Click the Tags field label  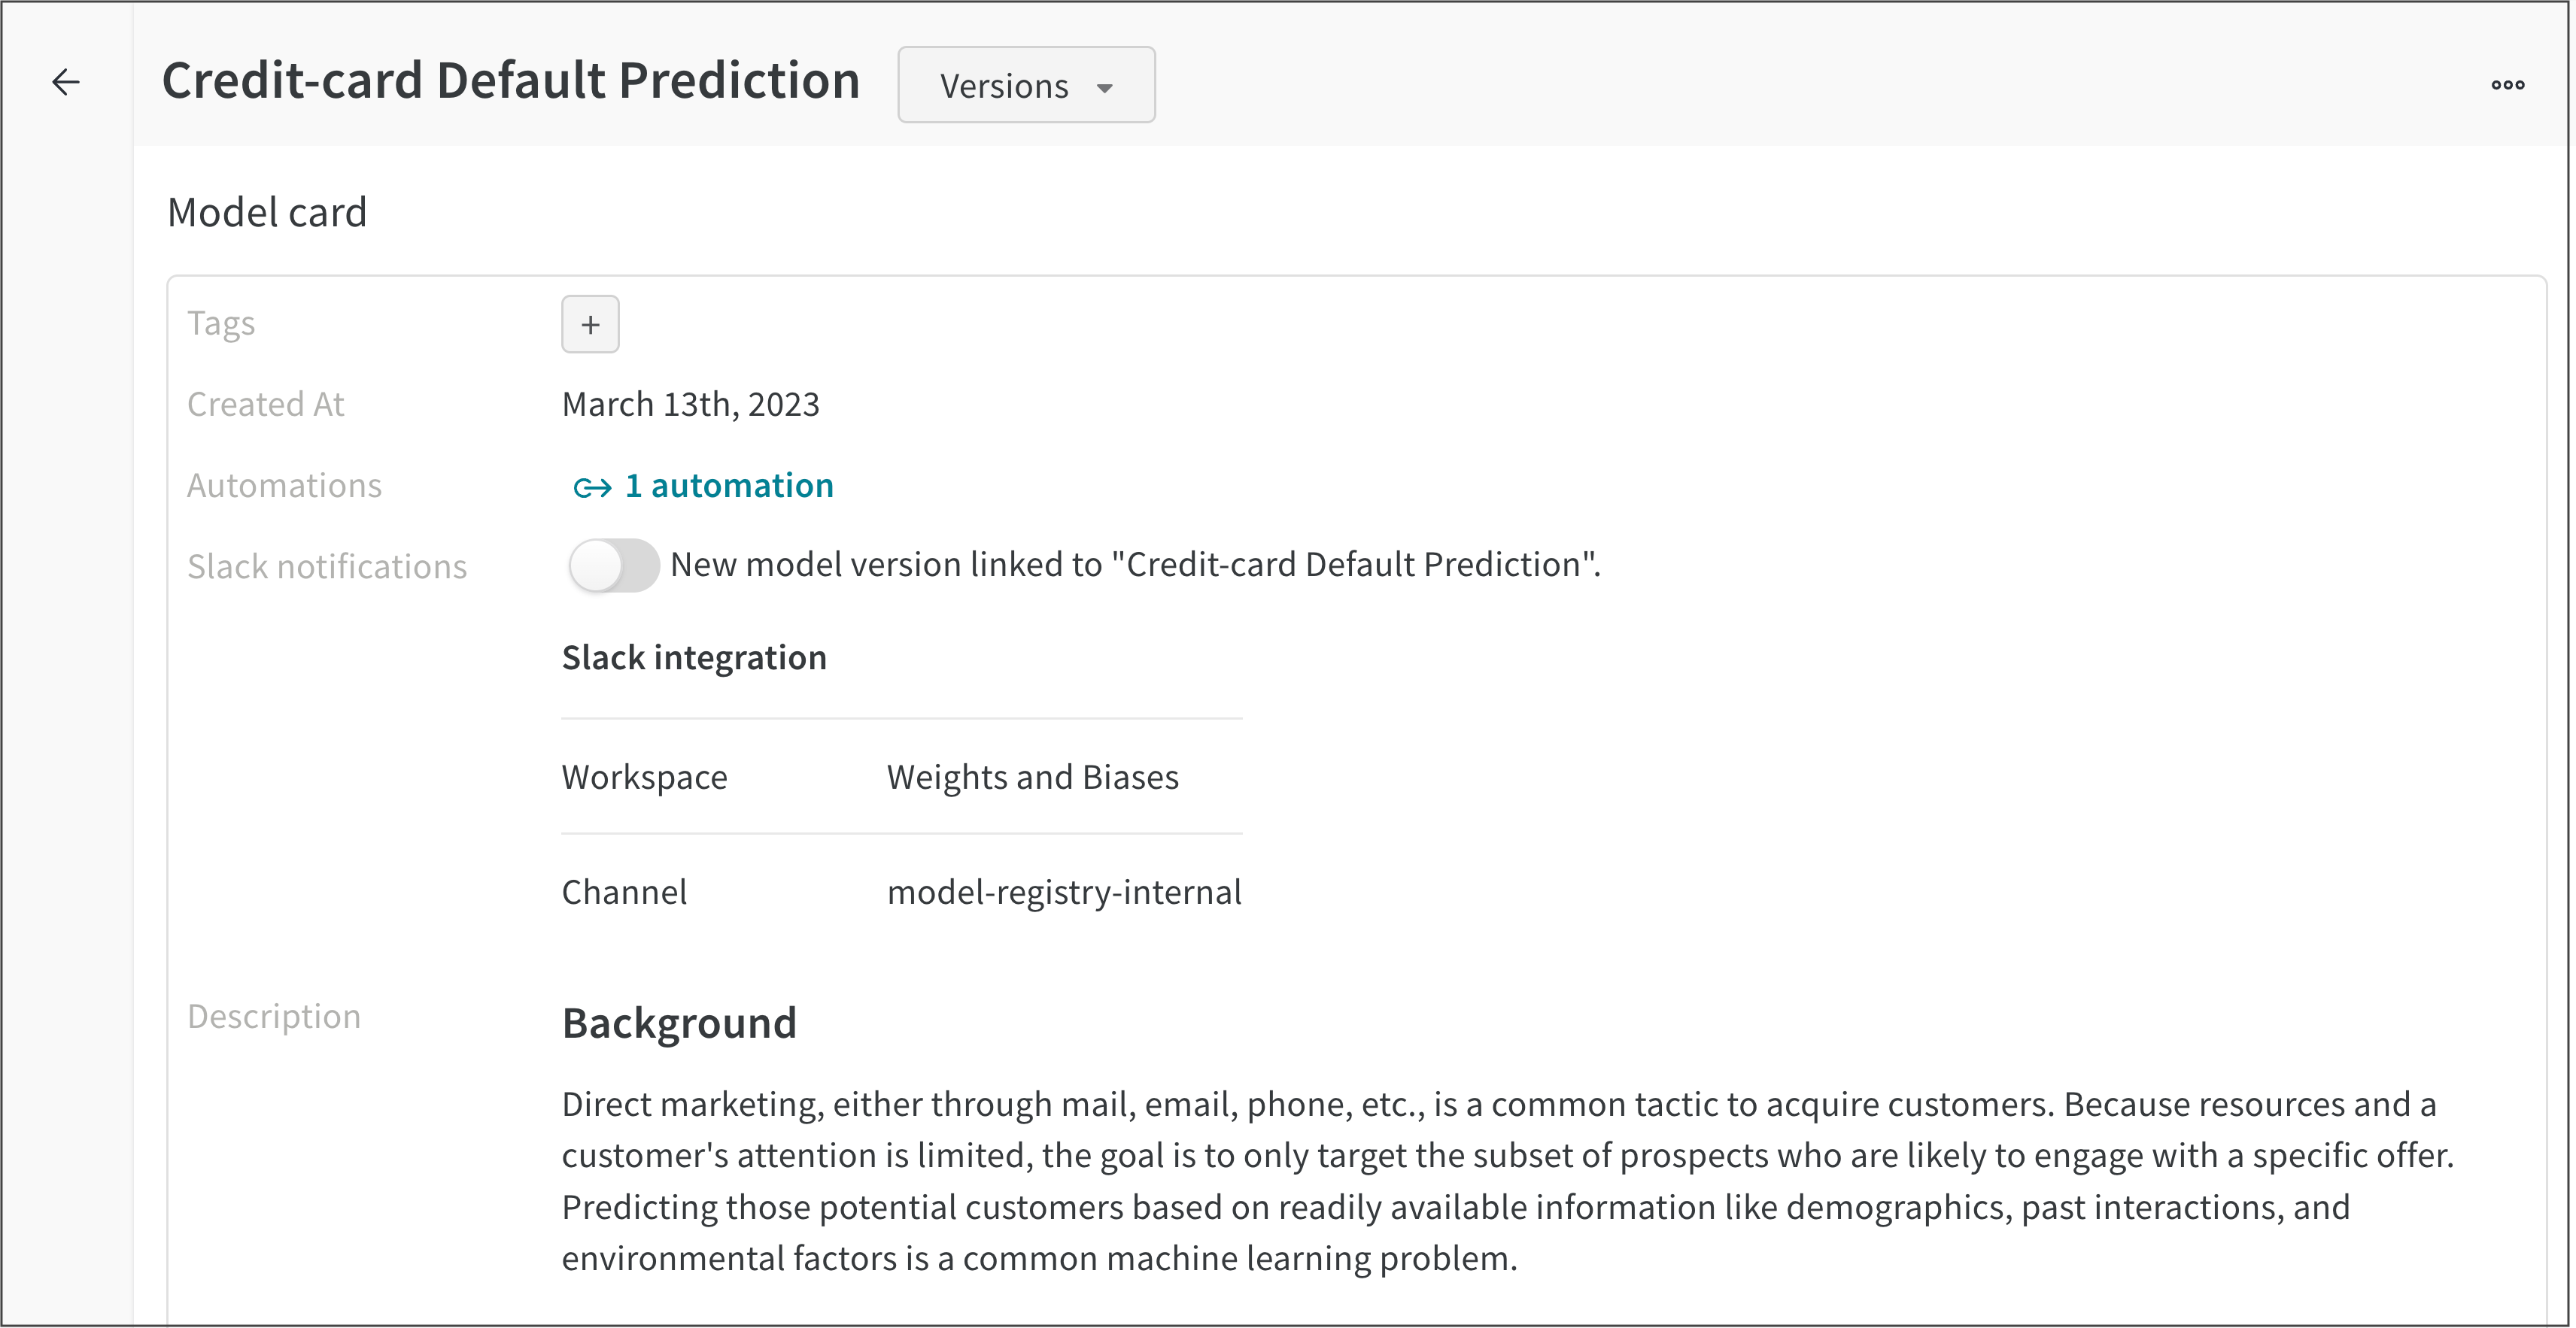click(221, 324)
